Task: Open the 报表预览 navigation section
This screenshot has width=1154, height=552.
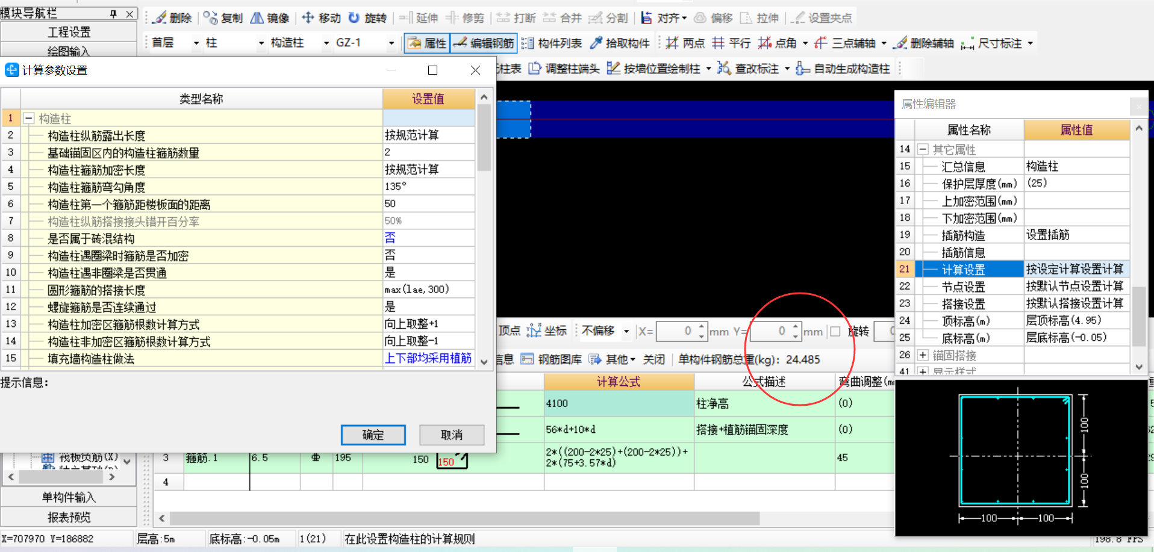Action: pos(69,517)
